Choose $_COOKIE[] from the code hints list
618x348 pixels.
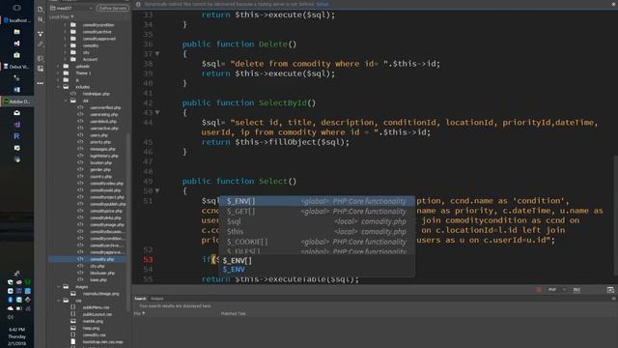tap(317, 242)
